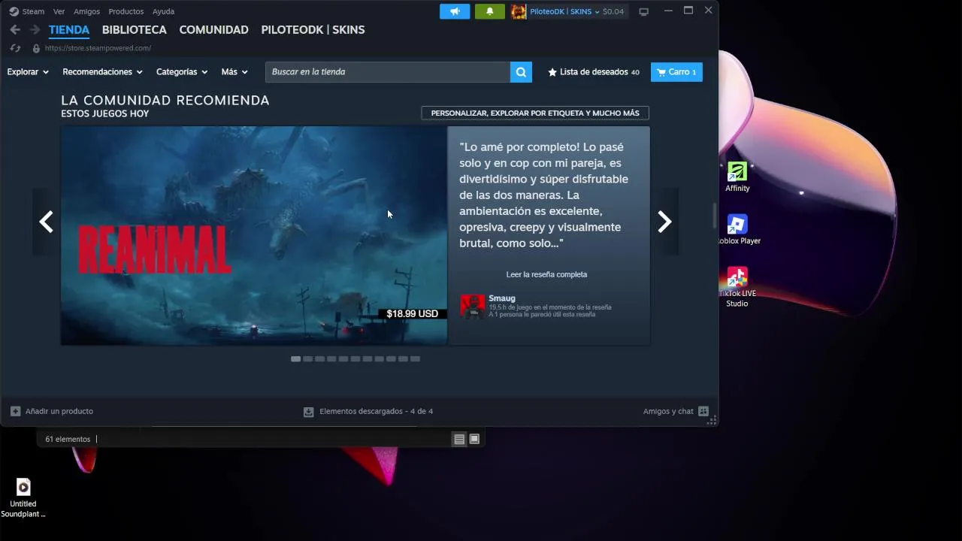Open the TikTok LIVE Studio desktop icon
962x541 pixels.
(x=737, y=287)
